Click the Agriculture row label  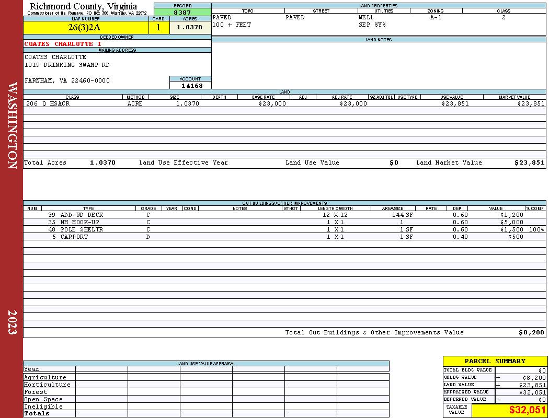(x=45, y=377)
